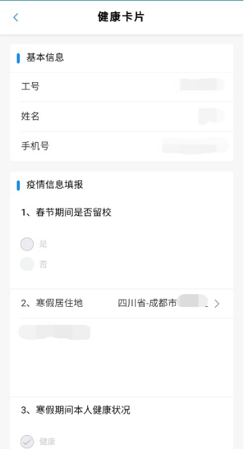Tap the blue marker beside 基本信息
The height and width of the screenshot is (449, 244).
tap(18, 58)
